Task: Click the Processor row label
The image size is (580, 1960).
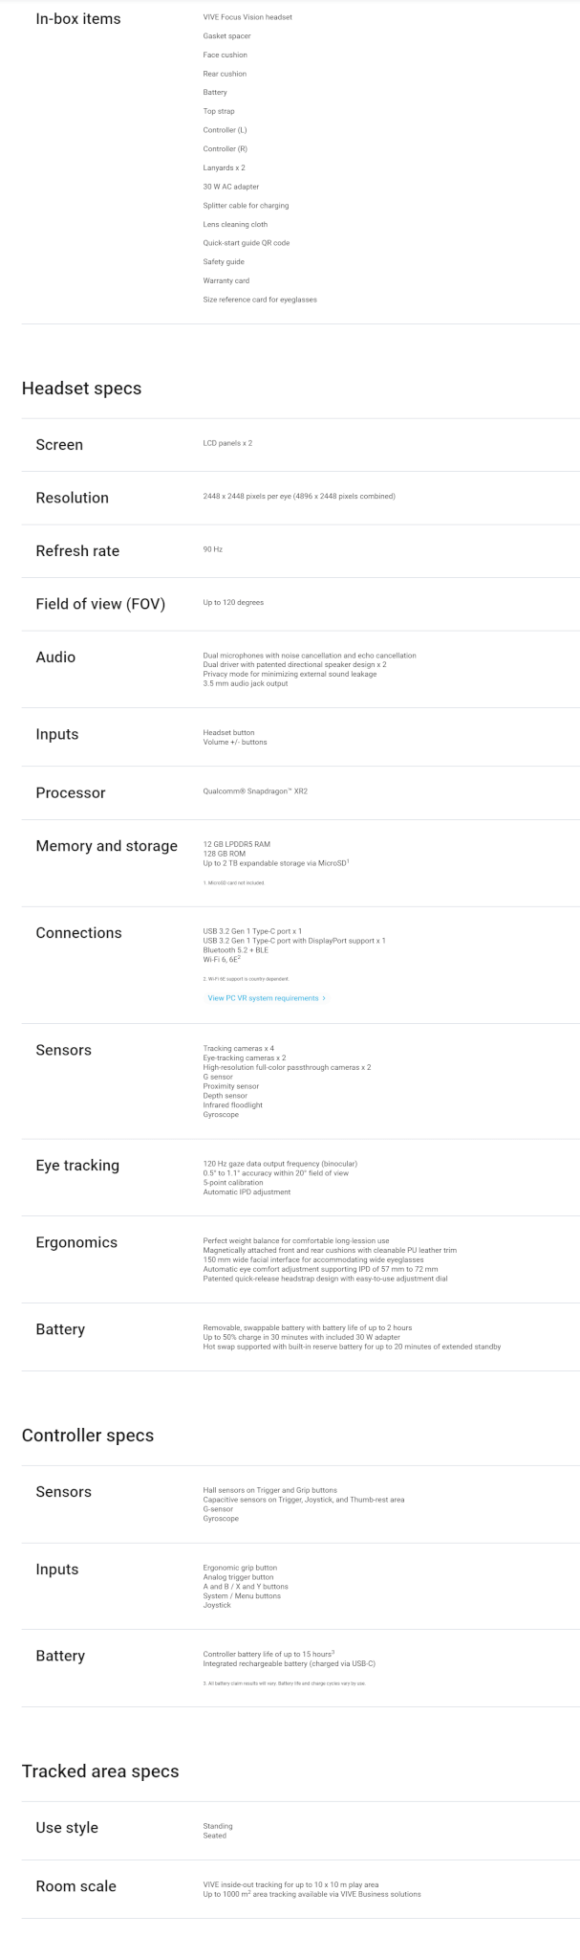Action: (71, 792)
